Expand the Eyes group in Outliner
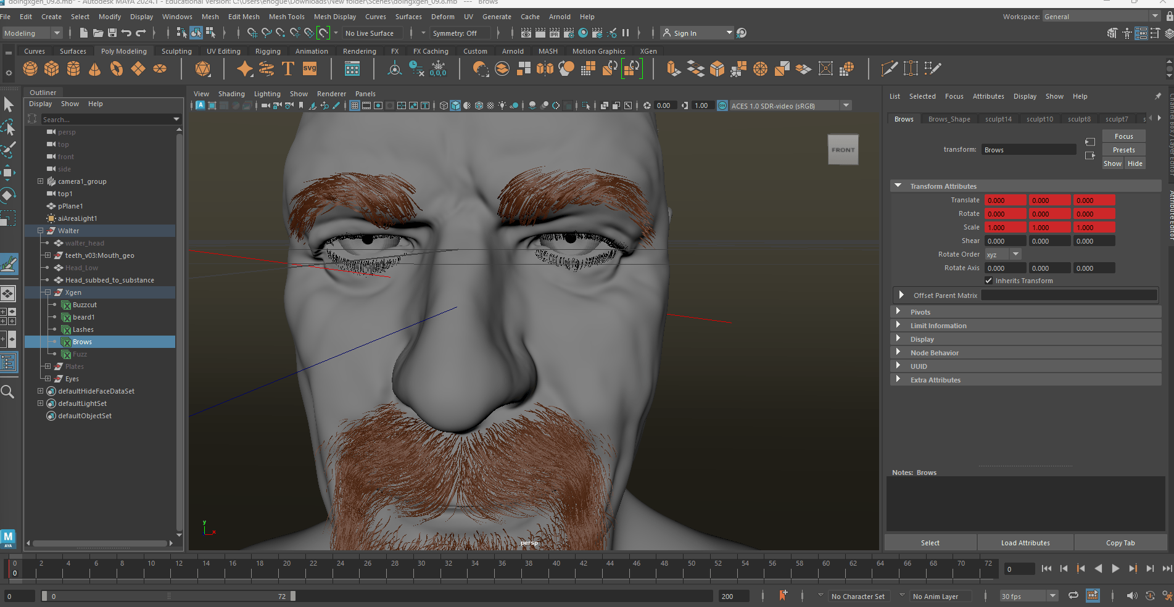This screenshot has width=1174, height=607. click(x=48, y=379)
